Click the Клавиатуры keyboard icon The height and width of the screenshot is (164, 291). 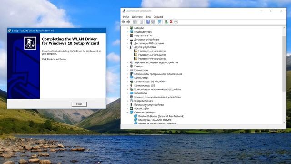pyautogui.click(x=131, y=70)
